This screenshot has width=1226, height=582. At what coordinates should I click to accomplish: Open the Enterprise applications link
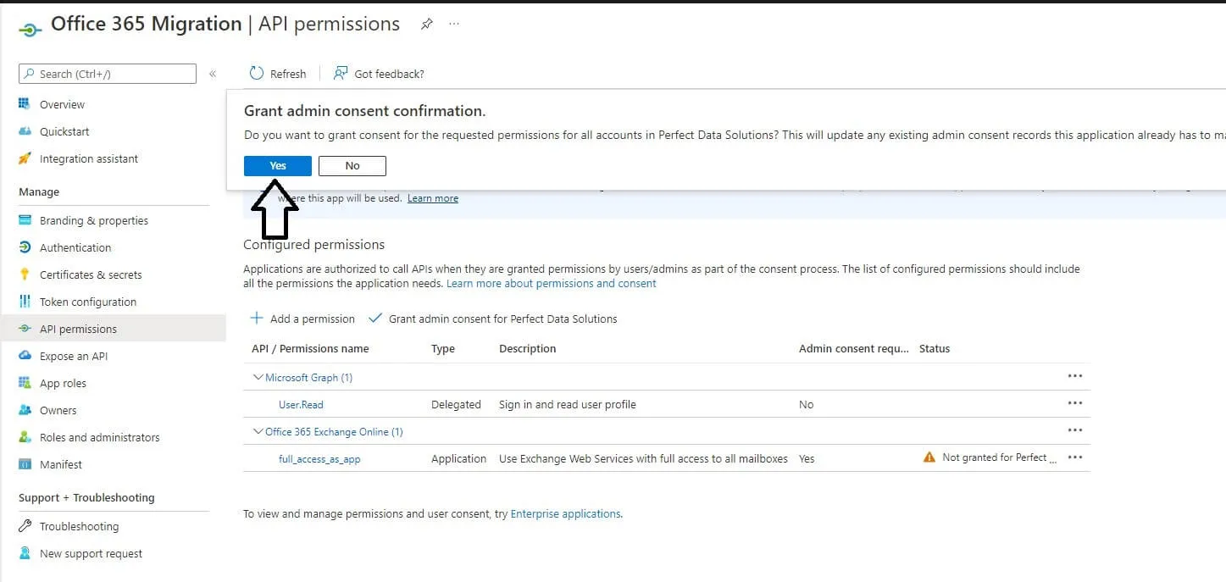coord(565,513)
